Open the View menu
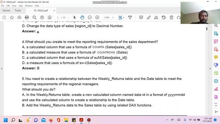 click(14, 6)
